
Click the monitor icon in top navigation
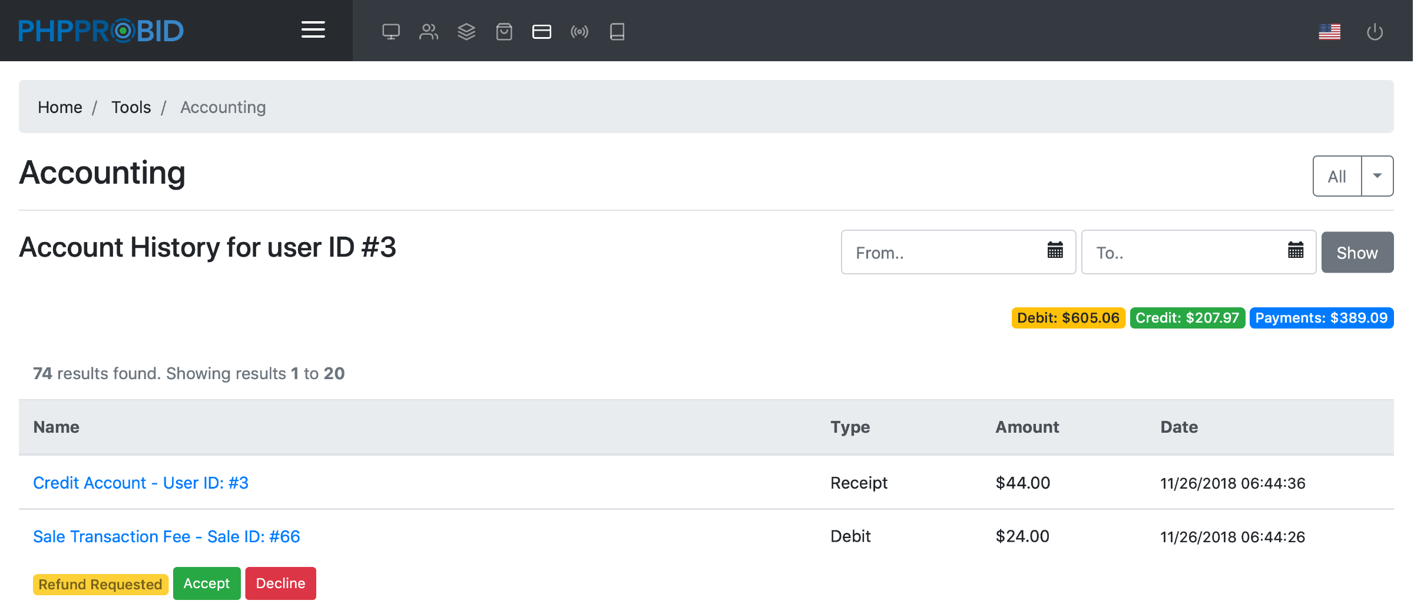click(390, 31)
